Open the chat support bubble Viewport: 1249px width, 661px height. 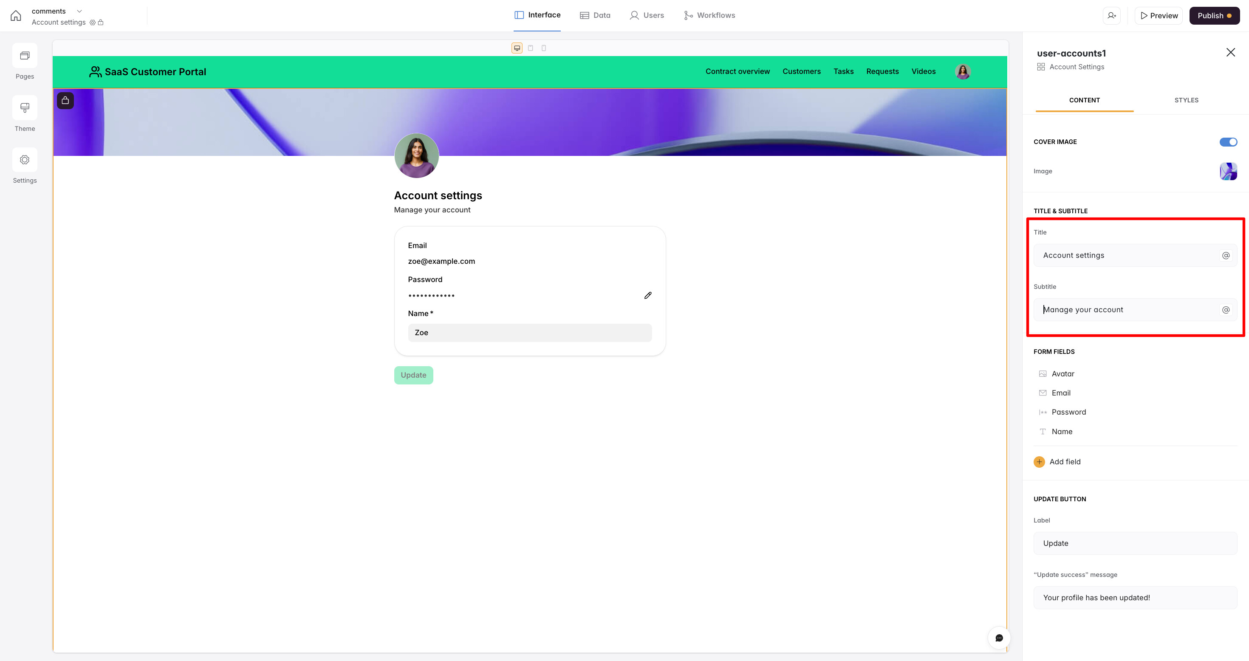999,638
